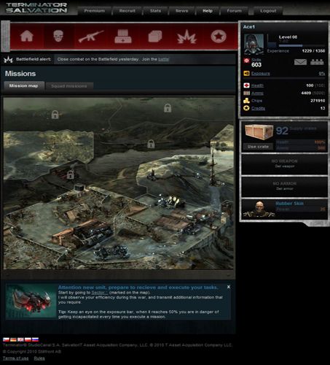Follow the battle link in the alert
330x365 pixels.
[x=163, y=59]
